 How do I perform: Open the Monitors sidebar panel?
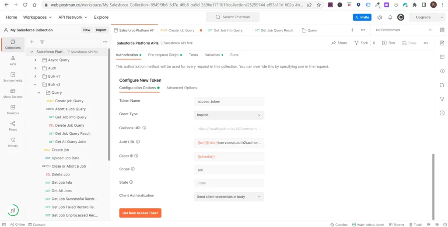click(x=13, y=110)
